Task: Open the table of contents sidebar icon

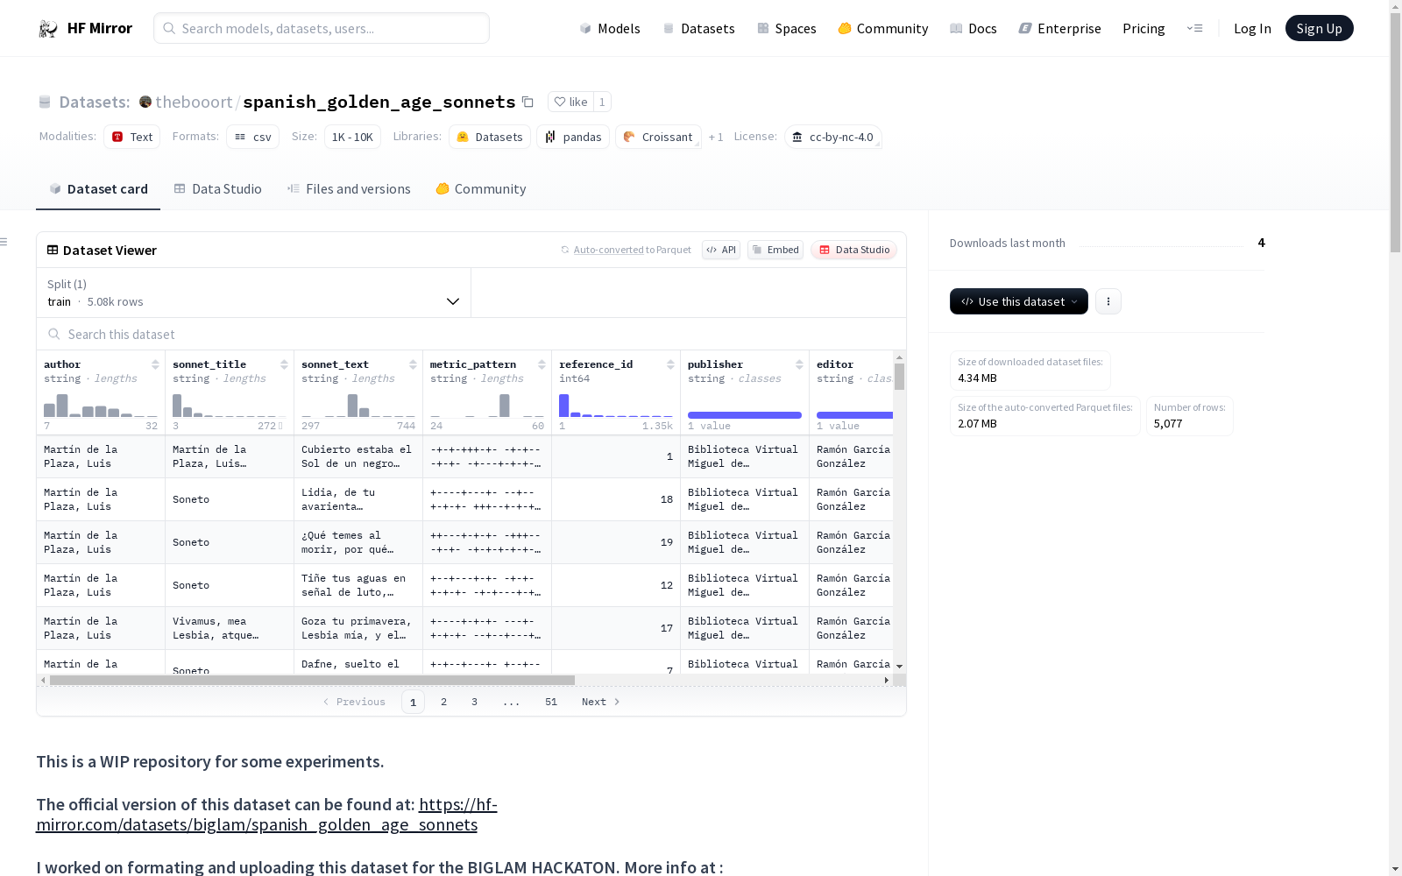Action: point(4,242)
